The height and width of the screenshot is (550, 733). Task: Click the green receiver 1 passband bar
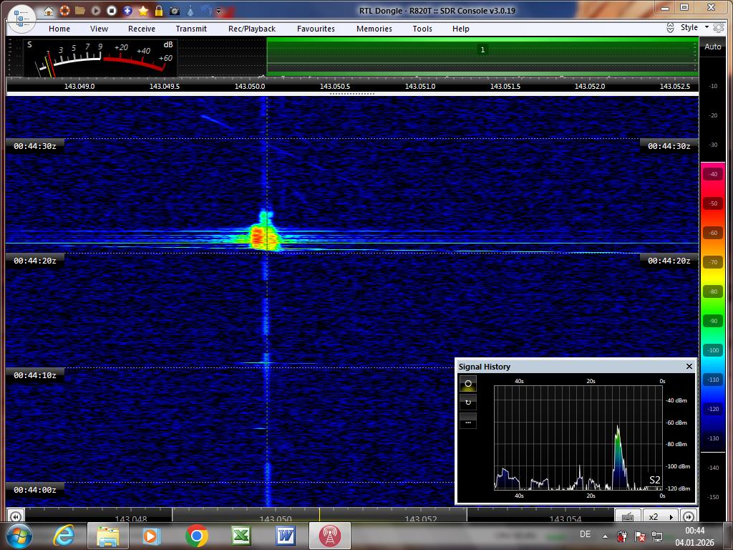pyautogui.click(x=482, y=56)
